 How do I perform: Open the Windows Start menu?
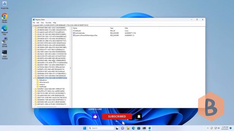point(84,128)
